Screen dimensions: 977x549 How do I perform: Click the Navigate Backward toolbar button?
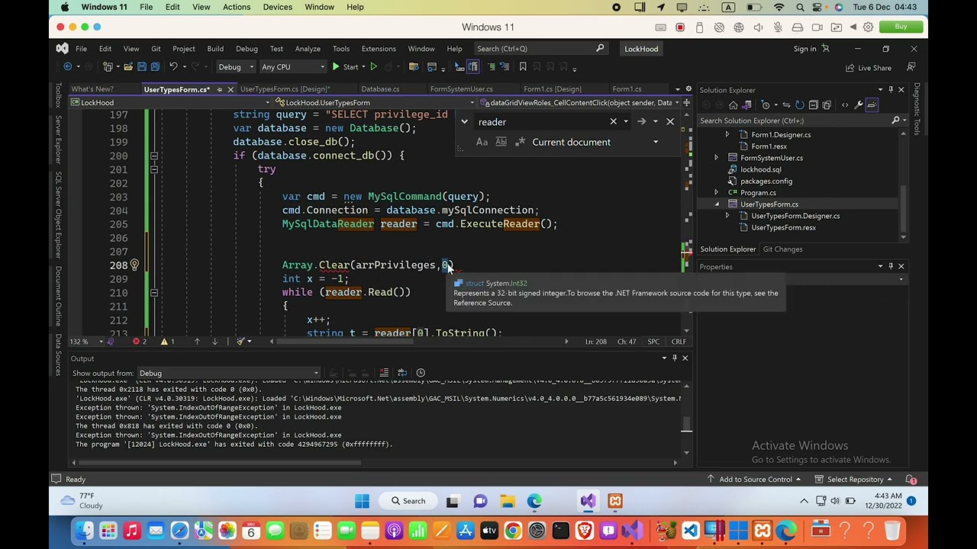point(68,67)
